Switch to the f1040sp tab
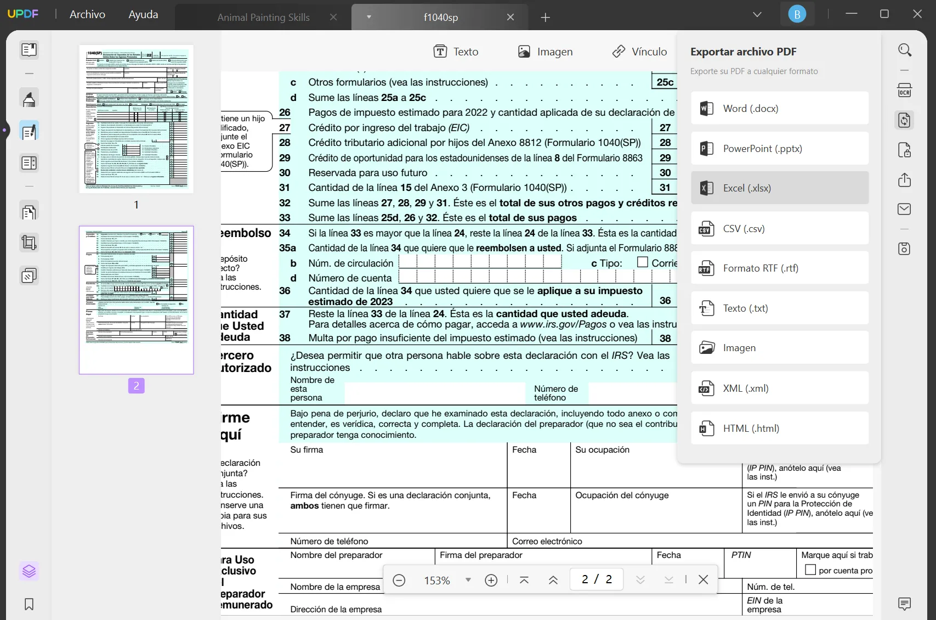The width and height of the screenshot is (936, 620). tap(441, 18)
